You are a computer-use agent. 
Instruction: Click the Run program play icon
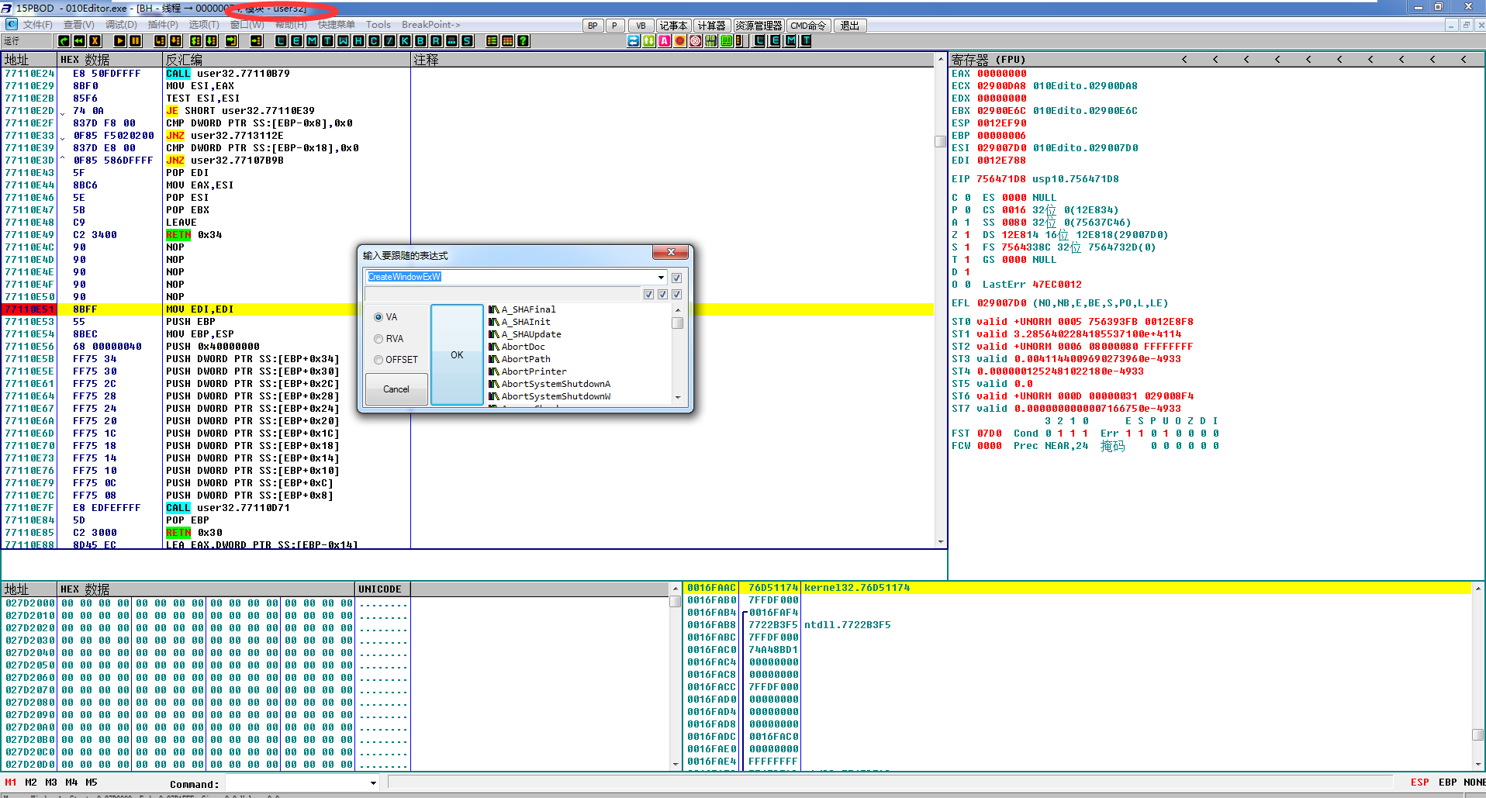coord(119,41)
